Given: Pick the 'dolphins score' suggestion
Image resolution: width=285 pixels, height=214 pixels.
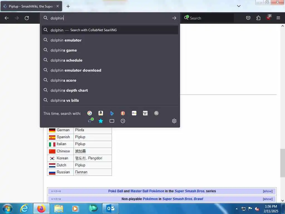Looking at the screenshot, I should (x=110, y=80).
